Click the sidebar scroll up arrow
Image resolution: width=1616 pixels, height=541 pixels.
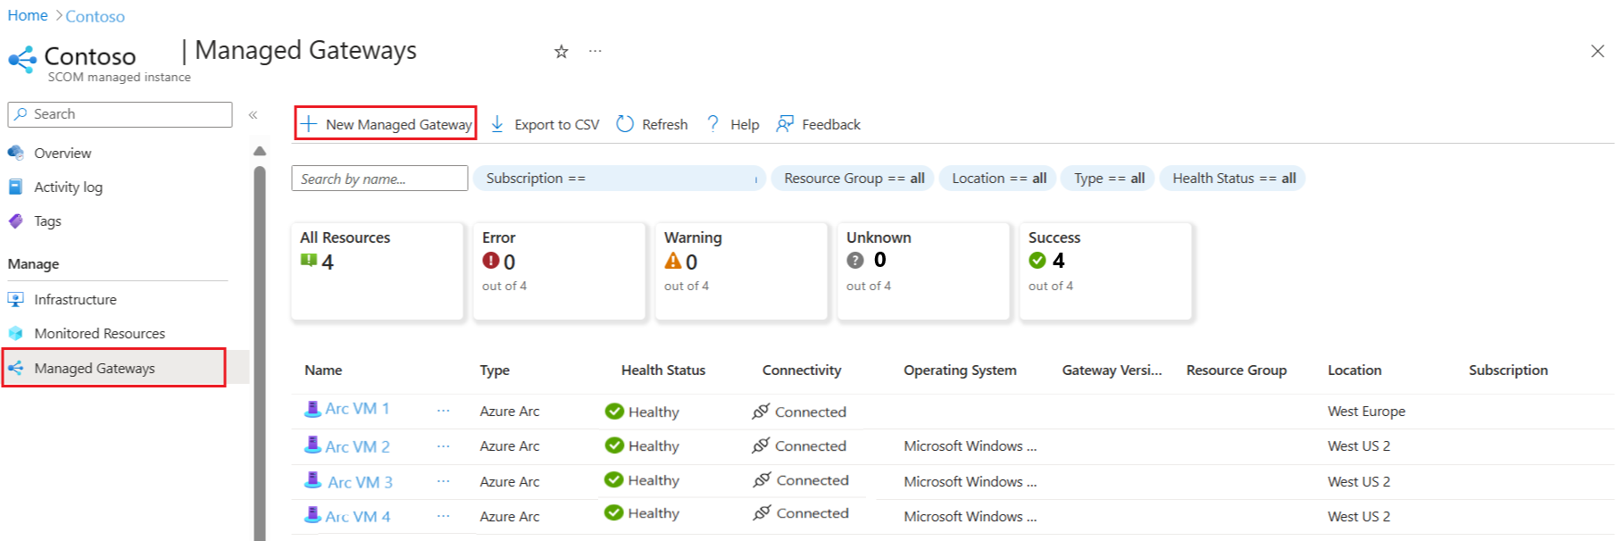coord(260,151)
